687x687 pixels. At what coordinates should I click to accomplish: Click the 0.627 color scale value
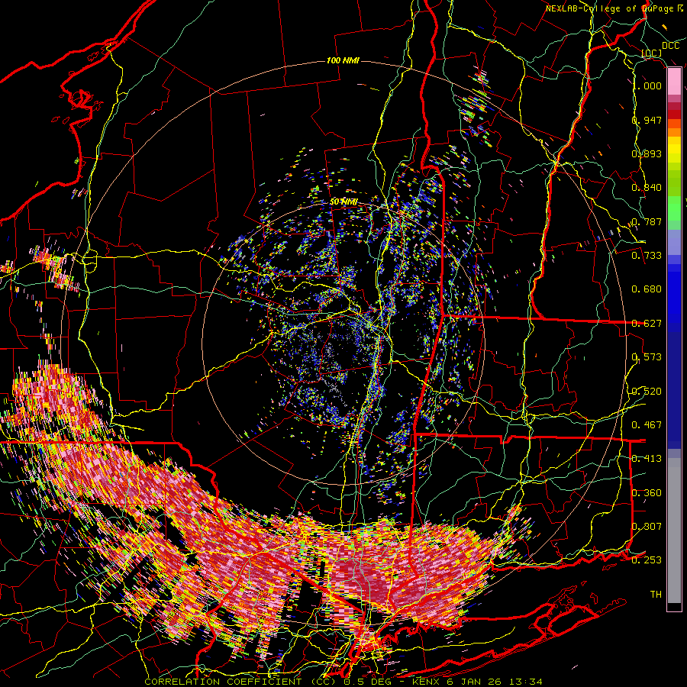click(647, 324)
